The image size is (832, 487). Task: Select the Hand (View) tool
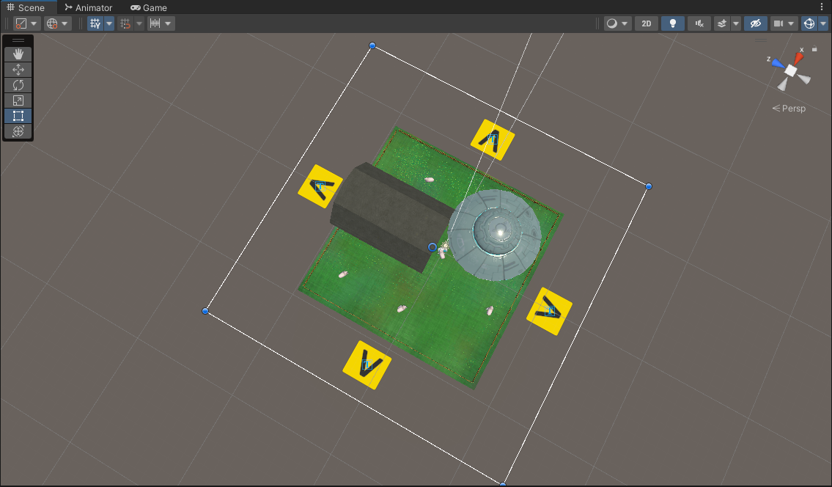[18, 54]
